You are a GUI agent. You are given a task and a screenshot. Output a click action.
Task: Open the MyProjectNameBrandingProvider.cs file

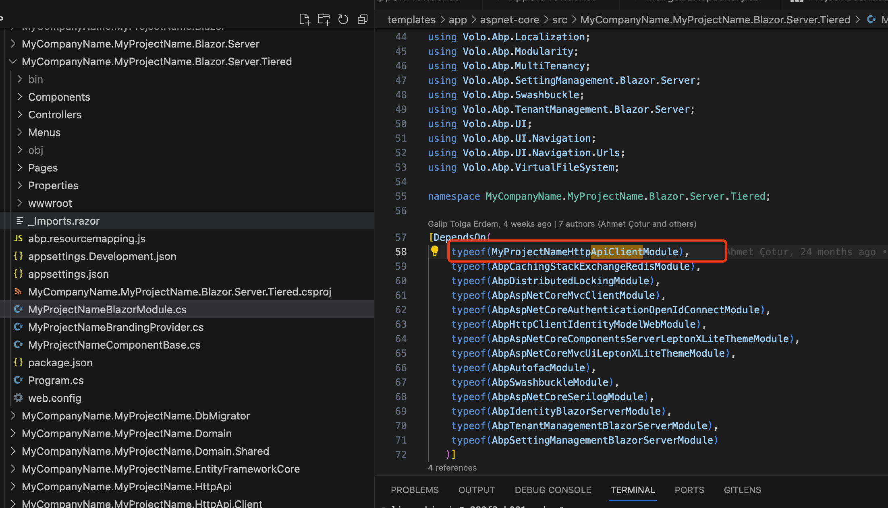[x=116, y=327]
